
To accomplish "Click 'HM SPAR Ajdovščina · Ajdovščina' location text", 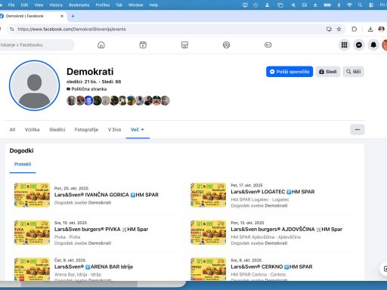I will click(265, 237).
